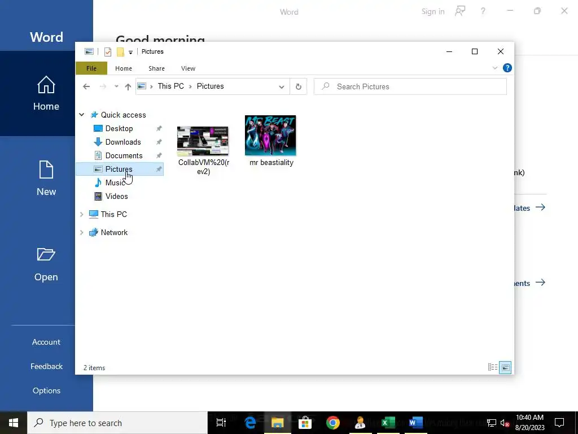Open Videos in the navigation pane
The image size is (578, 434).
click(116, 196)
